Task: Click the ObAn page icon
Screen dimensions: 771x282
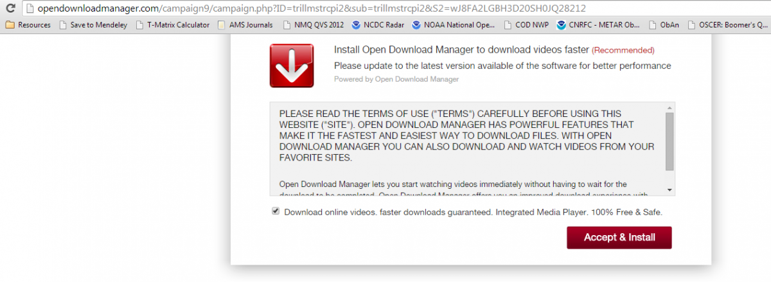Action: pyautogui.click(x=653, y=25)
